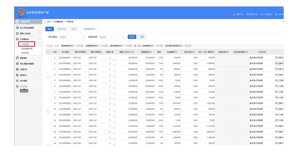This screenshot has height=153, width=298.
Task: Open the 首页 breadcrumb link
Action: click(x=49, y=22)
